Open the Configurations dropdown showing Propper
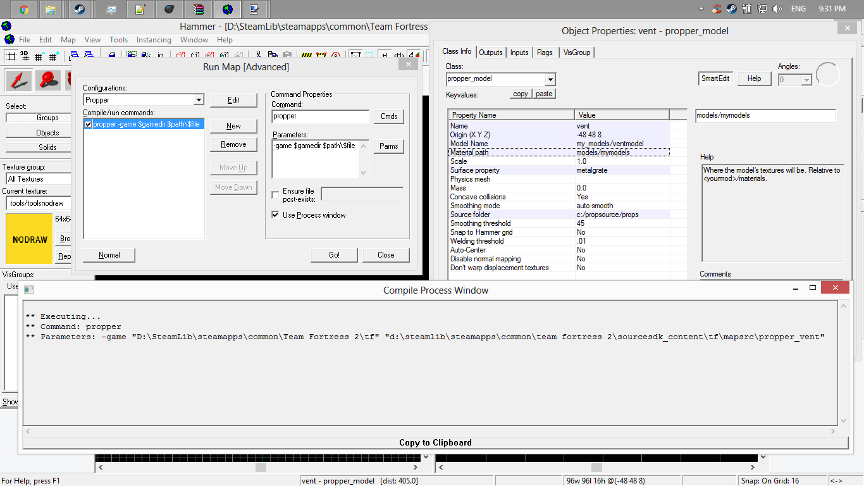The image size is (864, 486). [199, 100]
